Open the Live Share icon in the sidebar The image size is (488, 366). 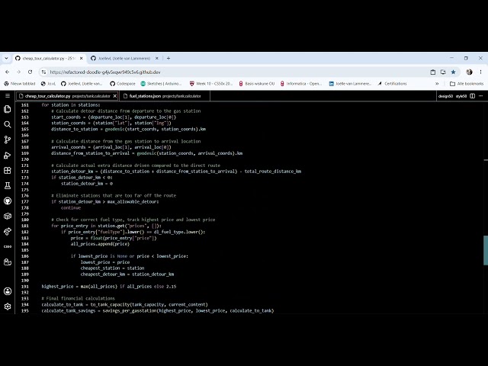pyautogui.click(x=8, y=231)
